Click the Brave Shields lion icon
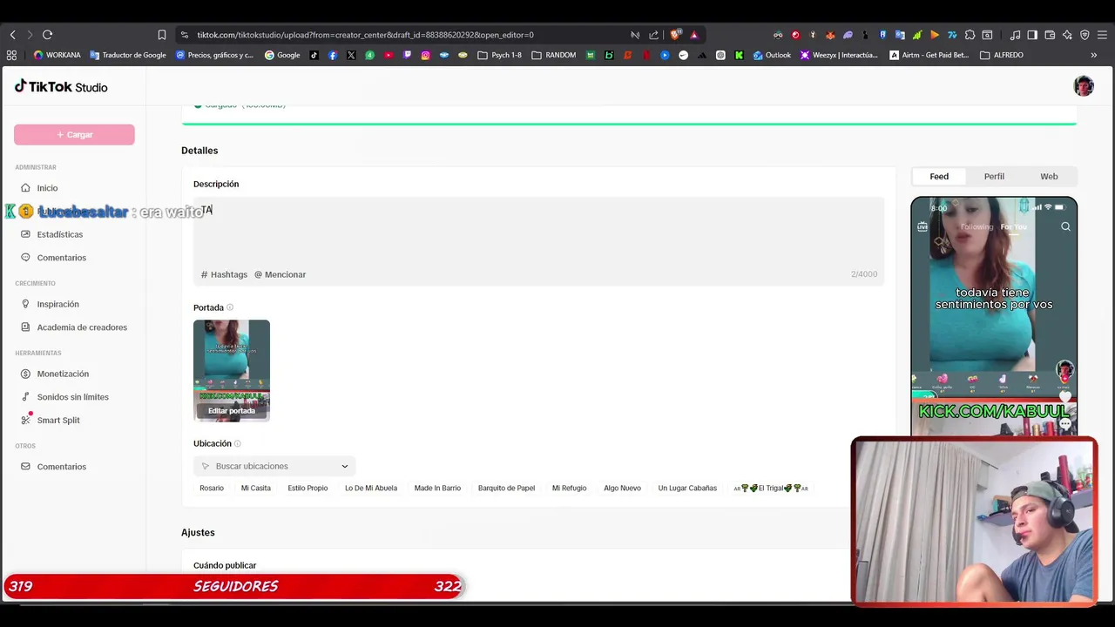1115x627 pixels. (675, 35)
